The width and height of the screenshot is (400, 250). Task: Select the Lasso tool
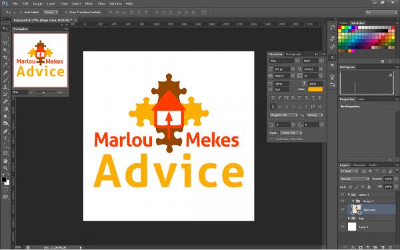click(5, 43)
